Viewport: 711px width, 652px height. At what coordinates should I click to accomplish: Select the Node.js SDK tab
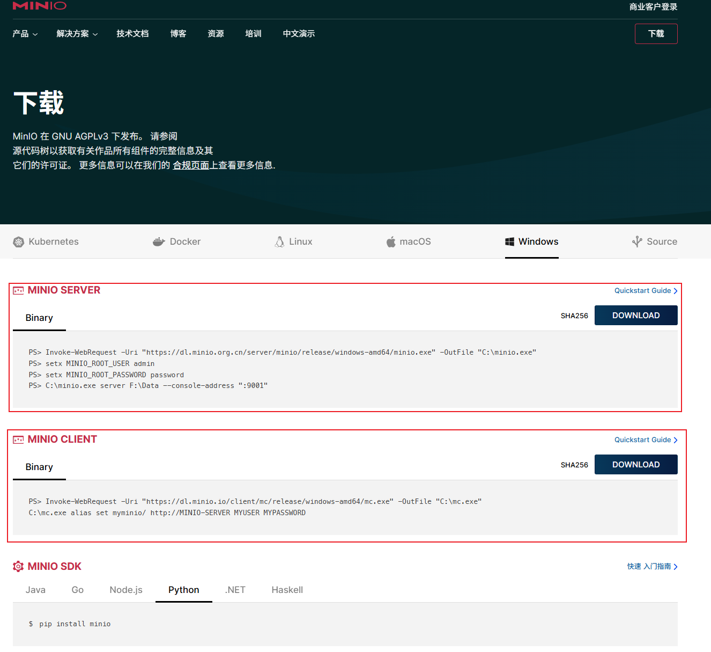126,590
